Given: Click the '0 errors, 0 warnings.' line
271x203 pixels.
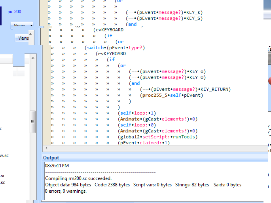Looking at the screenshot, I should 66,191.
